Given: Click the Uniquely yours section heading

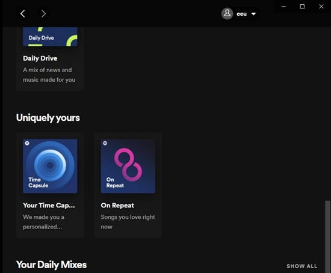Looking at the screenshot, I should 48,118.
